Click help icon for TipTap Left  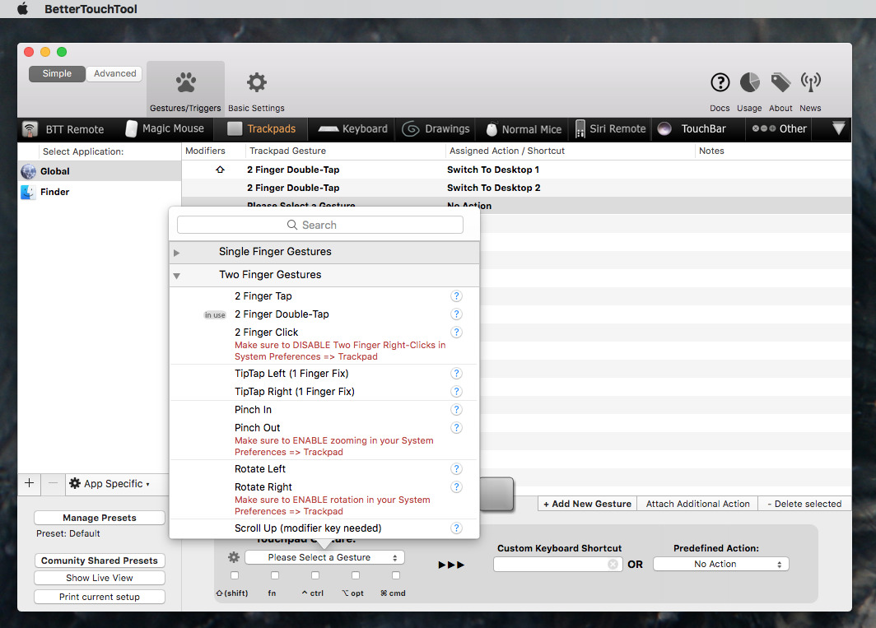tap(456, 373)
